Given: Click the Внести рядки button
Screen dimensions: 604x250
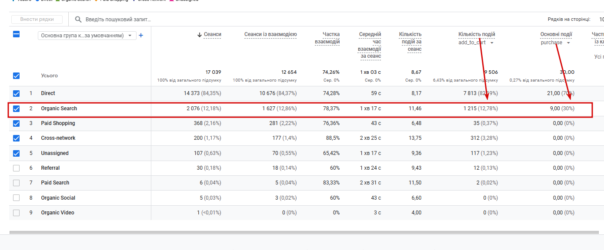Looking at the screenshot, I should pyautogui.click(x=37, y=20).
